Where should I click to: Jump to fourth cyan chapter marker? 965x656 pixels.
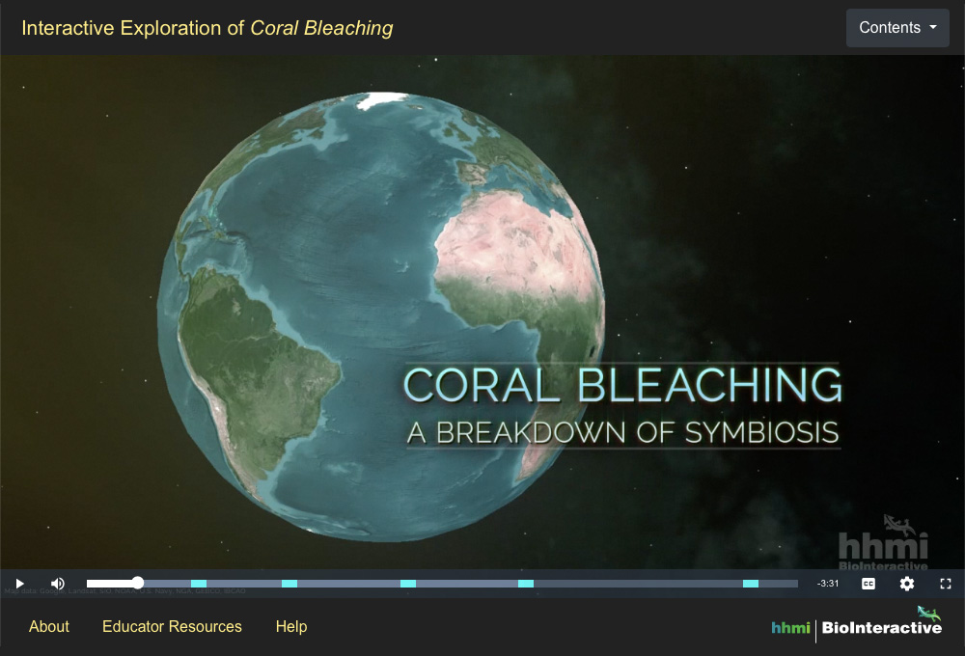[526, 584]
